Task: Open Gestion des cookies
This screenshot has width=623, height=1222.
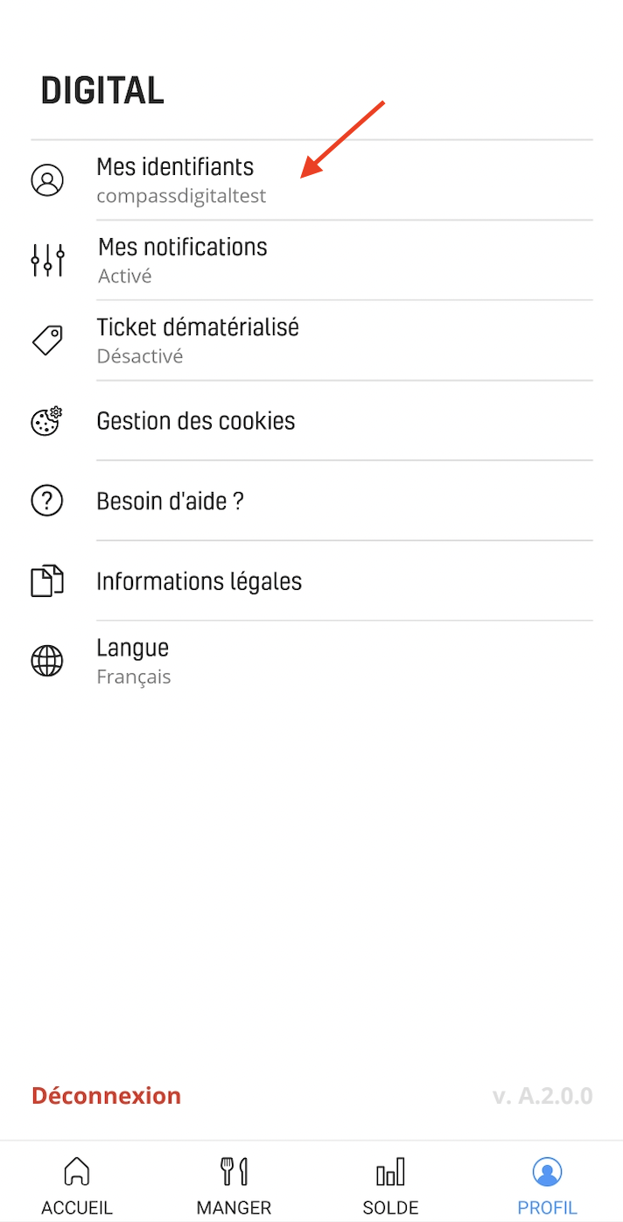Action: coord(311,421)
